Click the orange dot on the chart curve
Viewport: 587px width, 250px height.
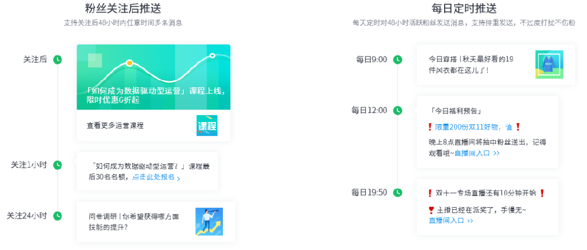(x=129, y=63)
